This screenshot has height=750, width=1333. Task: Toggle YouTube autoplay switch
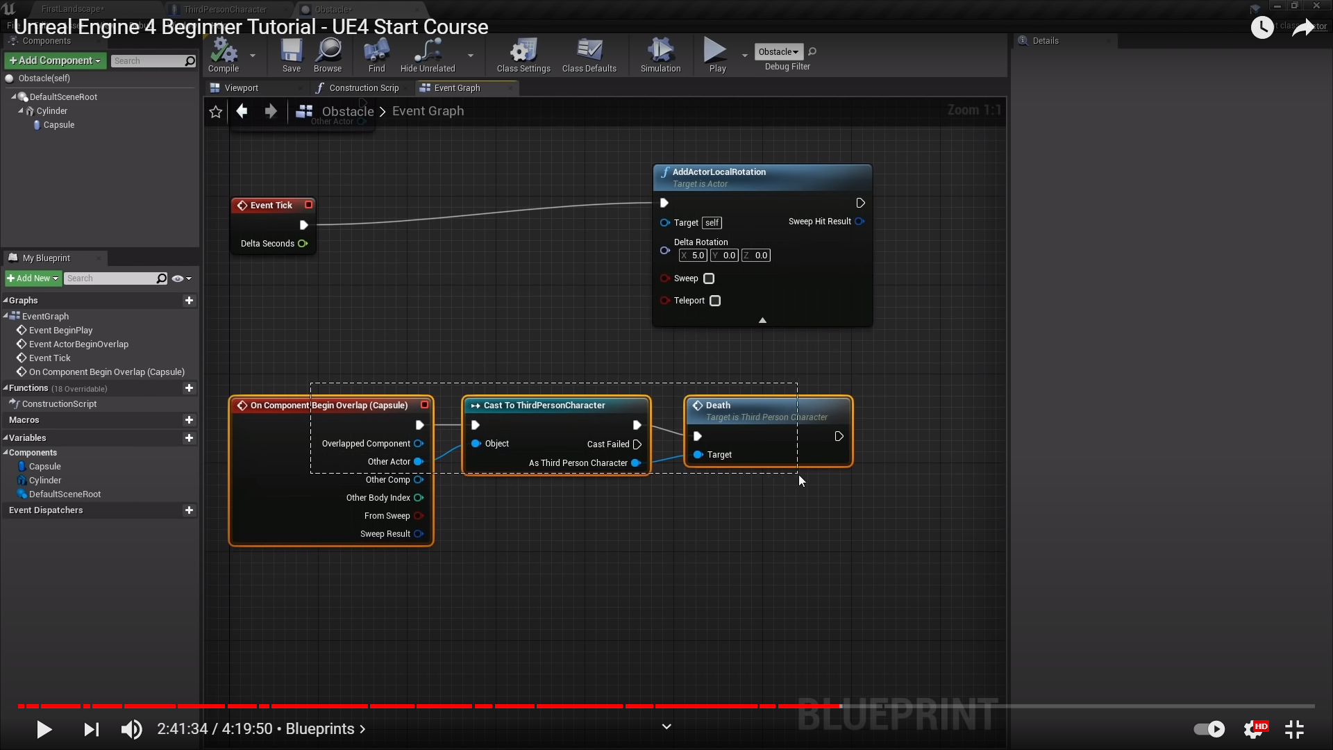1209,728
